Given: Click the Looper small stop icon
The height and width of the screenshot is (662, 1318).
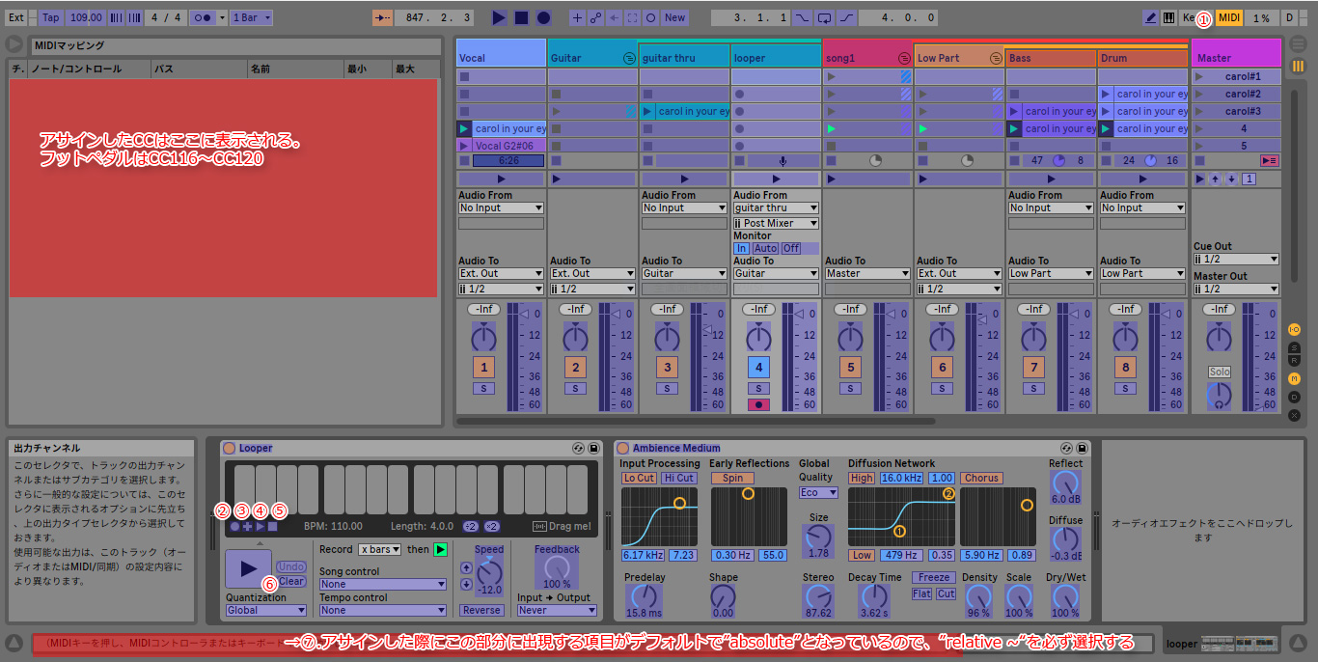Looking at the screenshot, I should point(273,526).
